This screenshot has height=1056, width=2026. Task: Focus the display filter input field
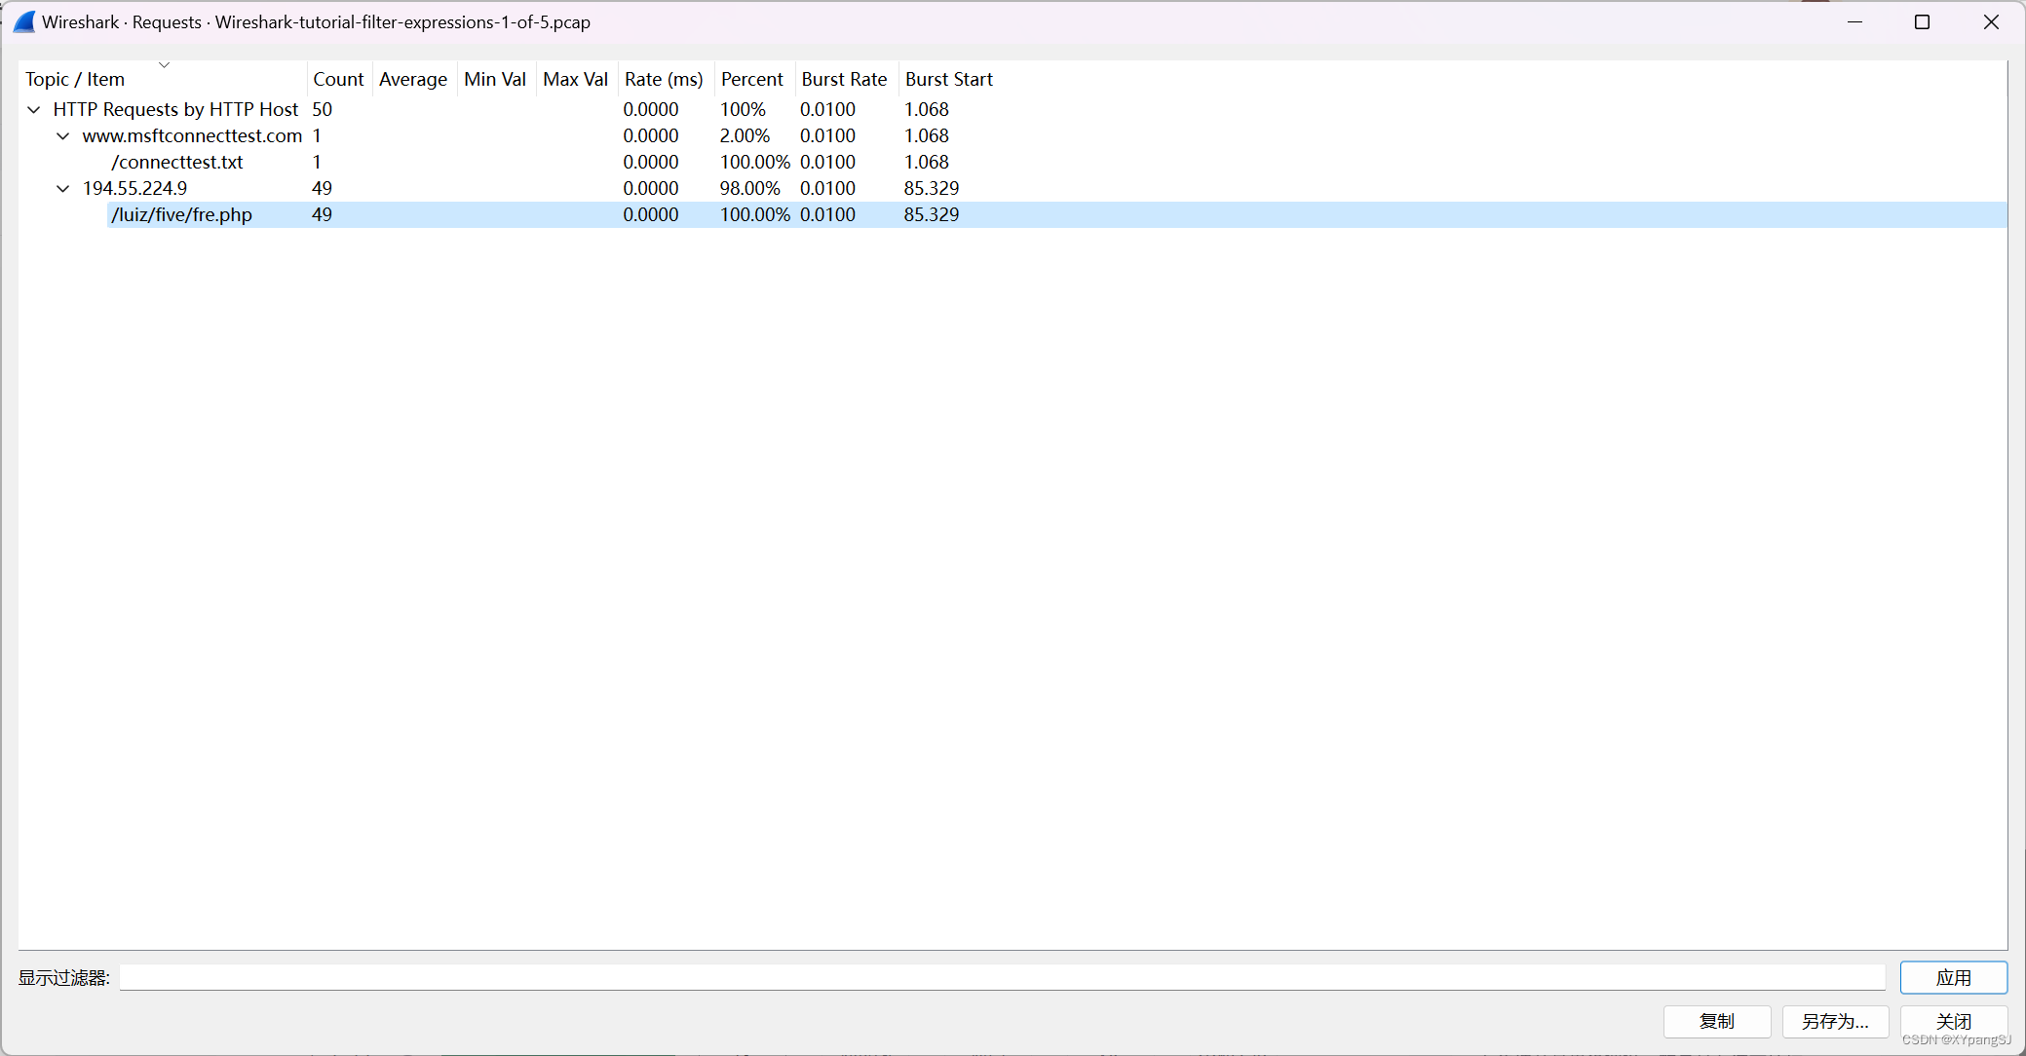(1003, 978)
